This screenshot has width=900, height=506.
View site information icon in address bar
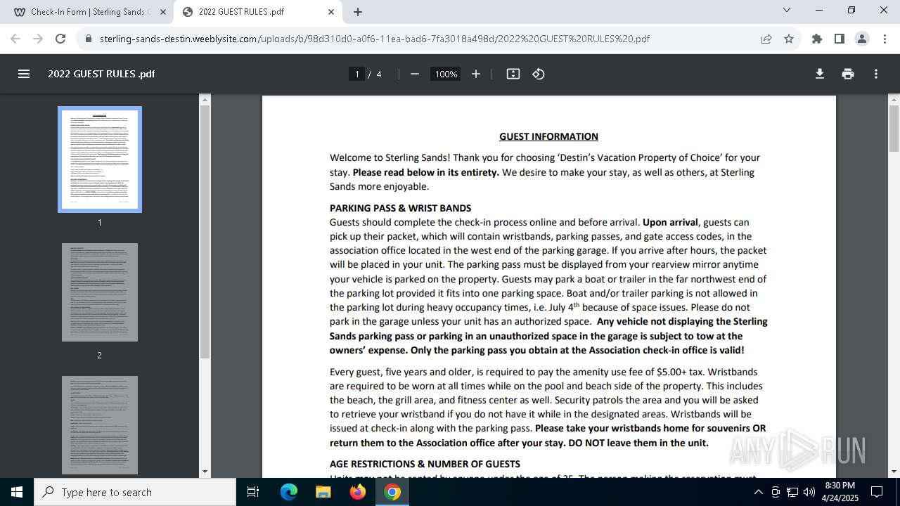point(88,39)
